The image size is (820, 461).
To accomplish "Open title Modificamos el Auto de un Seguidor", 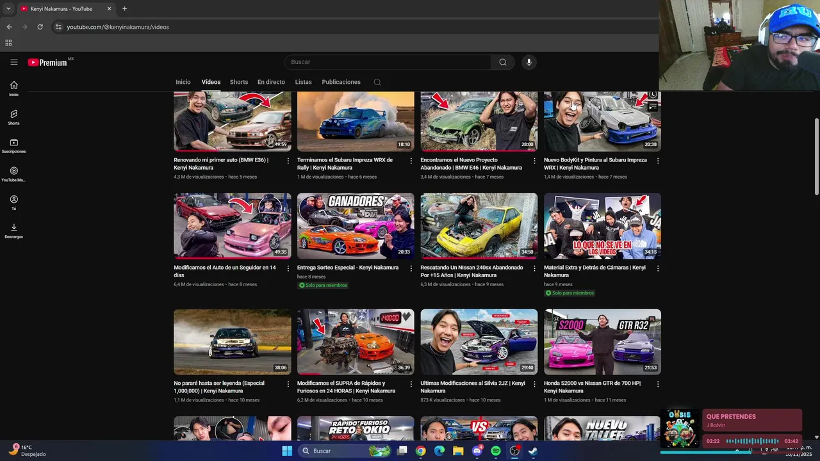I will click(225, 271).
